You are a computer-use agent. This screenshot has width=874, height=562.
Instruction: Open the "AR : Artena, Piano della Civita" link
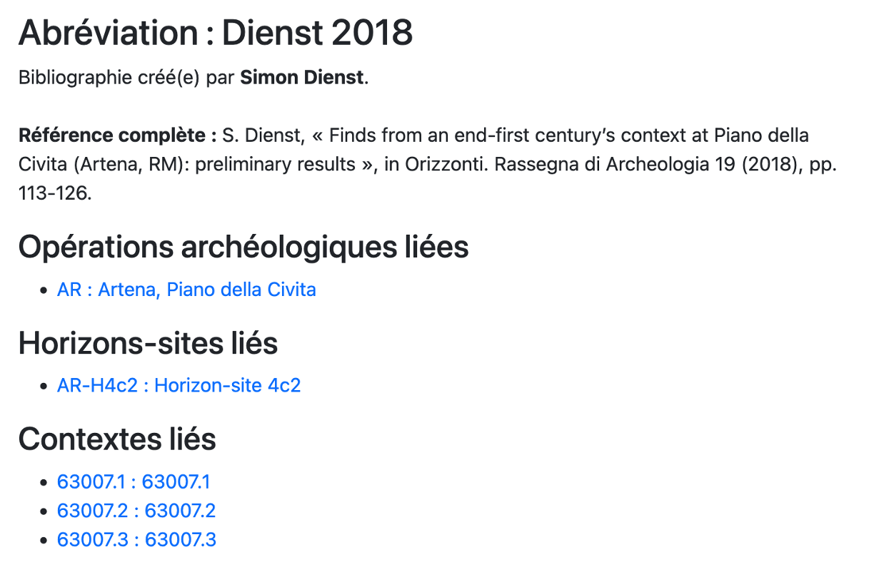coord(186,290)
